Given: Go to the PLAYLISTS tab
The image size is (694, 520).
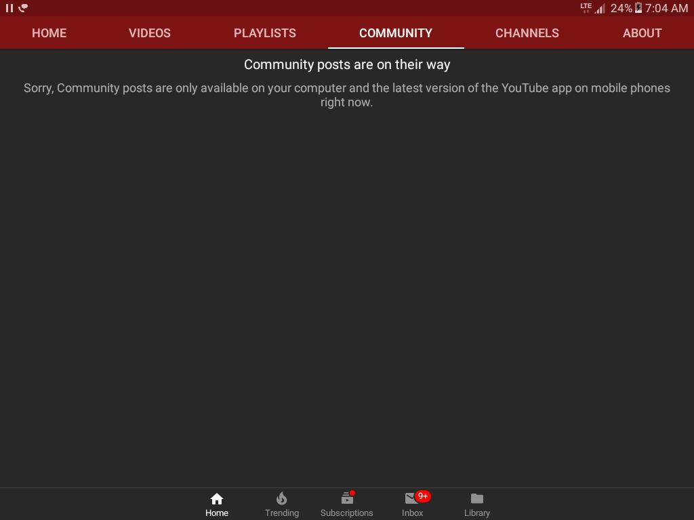Looking at the screenshot, I should (x=265, y=32).
